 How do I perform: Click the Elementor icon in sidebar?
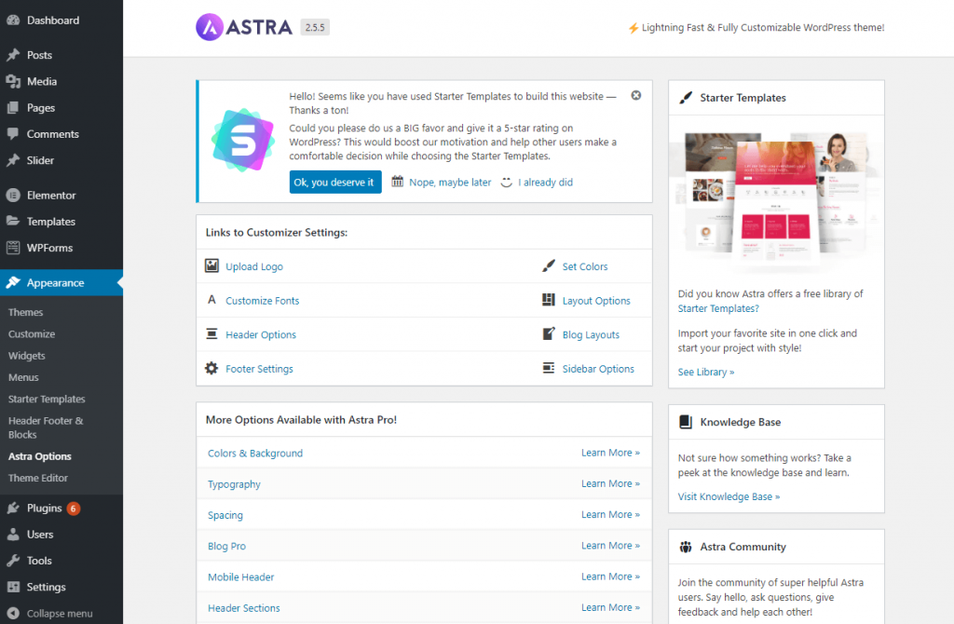click(x=13, y=196)
